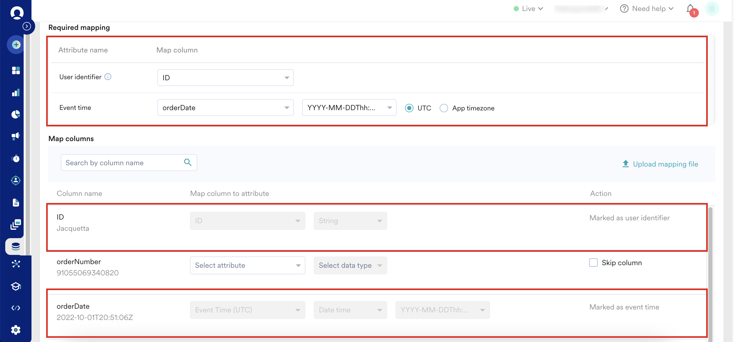This screenshot has width=734, height=342.
Task: Open the bar chart analytics icon
Action: tap(16, 93)
